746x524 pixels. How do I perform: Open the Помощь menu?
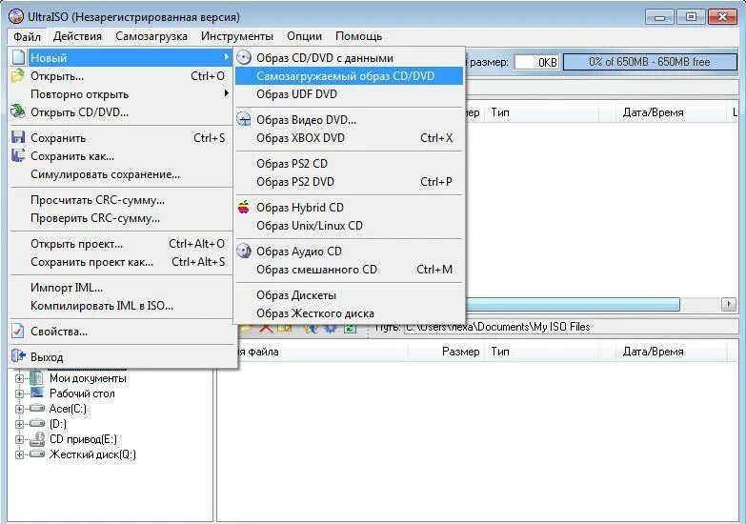359,36
